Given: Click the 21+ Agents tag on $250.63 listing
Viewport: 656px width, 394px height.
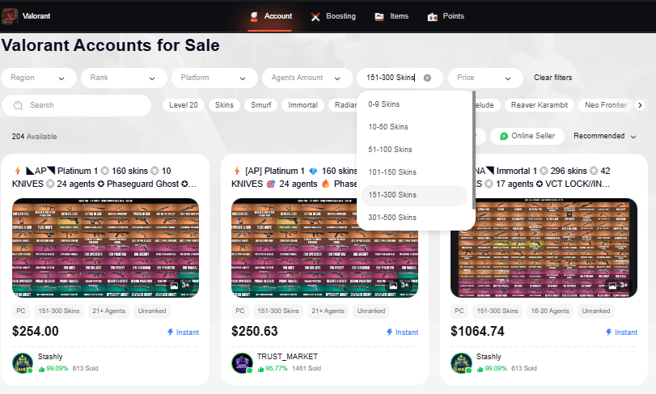Looking at the screenshot, I should click(x=328, y=311).
